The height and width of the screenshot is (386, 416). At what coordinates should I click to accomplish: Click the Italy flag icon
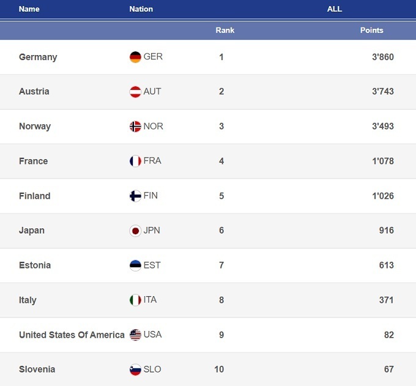point(135,300)
